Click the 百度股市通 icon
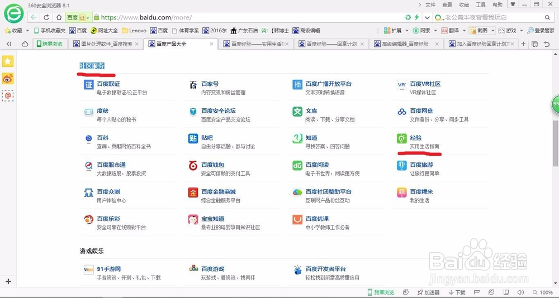559x298 pixels. pos(88,166)
